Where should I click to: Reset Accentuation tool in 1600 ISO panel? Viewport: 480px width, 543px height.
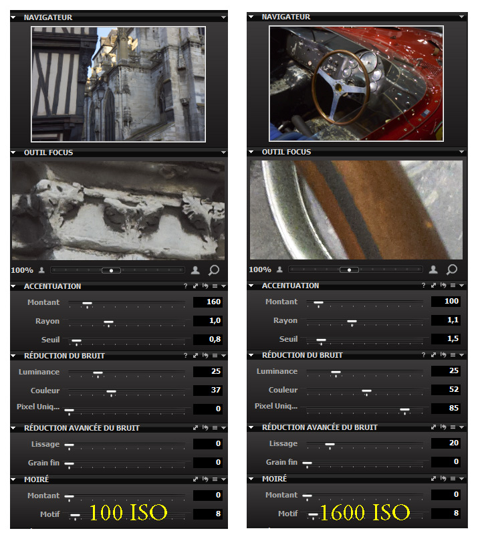pos(443,286)
